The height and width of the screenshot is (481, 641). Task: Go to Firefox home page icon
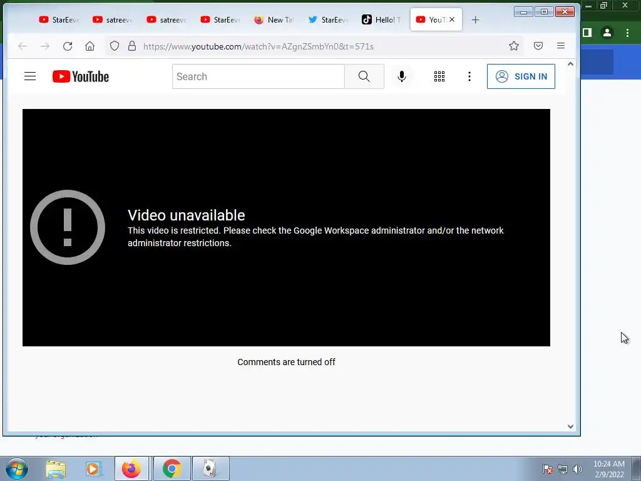tap(90, 46)
